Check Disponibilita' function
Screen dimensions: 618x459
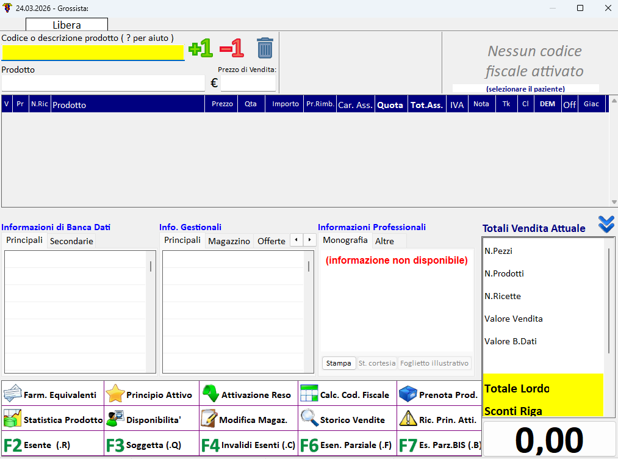click(152, 419)
